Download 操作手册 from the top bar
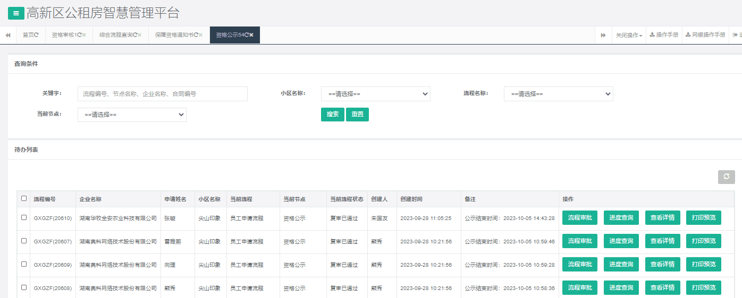The image size is (742, 298). coord(664,35)
